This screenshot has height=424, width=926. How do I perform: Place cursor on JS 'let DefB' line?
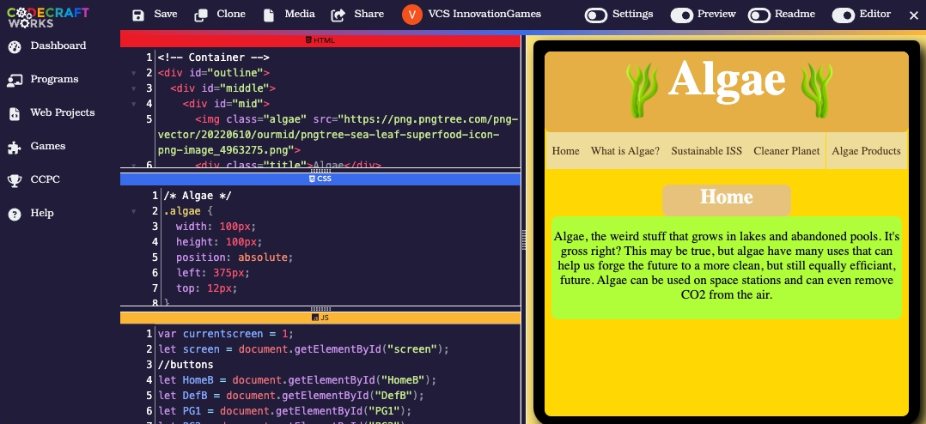coord(291,396)
